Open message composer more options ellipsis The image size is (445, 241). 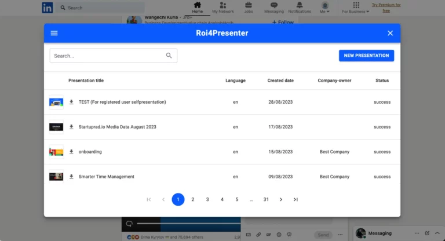(x=340, y=235)
